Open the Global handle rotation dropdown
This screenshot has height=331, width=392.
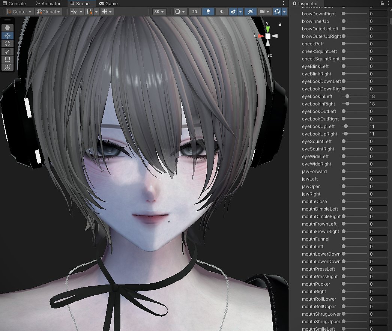(x=49, y=12)
